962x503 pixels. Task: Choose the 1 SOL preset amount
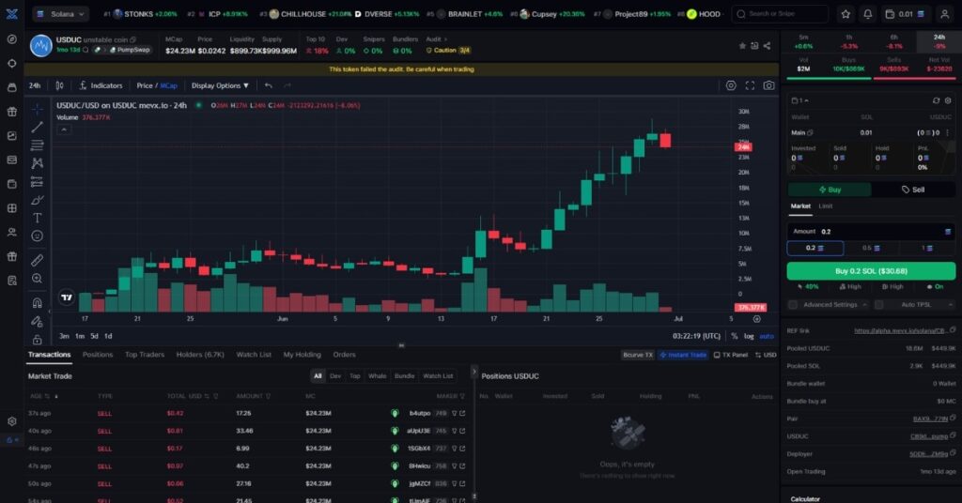click(927, 248)
